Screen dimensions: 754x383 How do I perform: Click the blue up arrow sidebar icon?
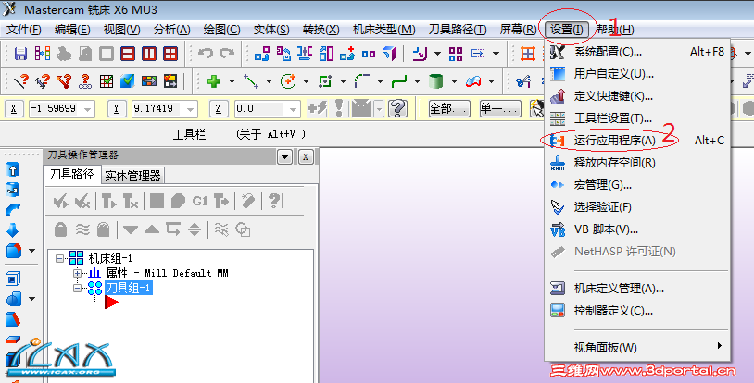12,169
